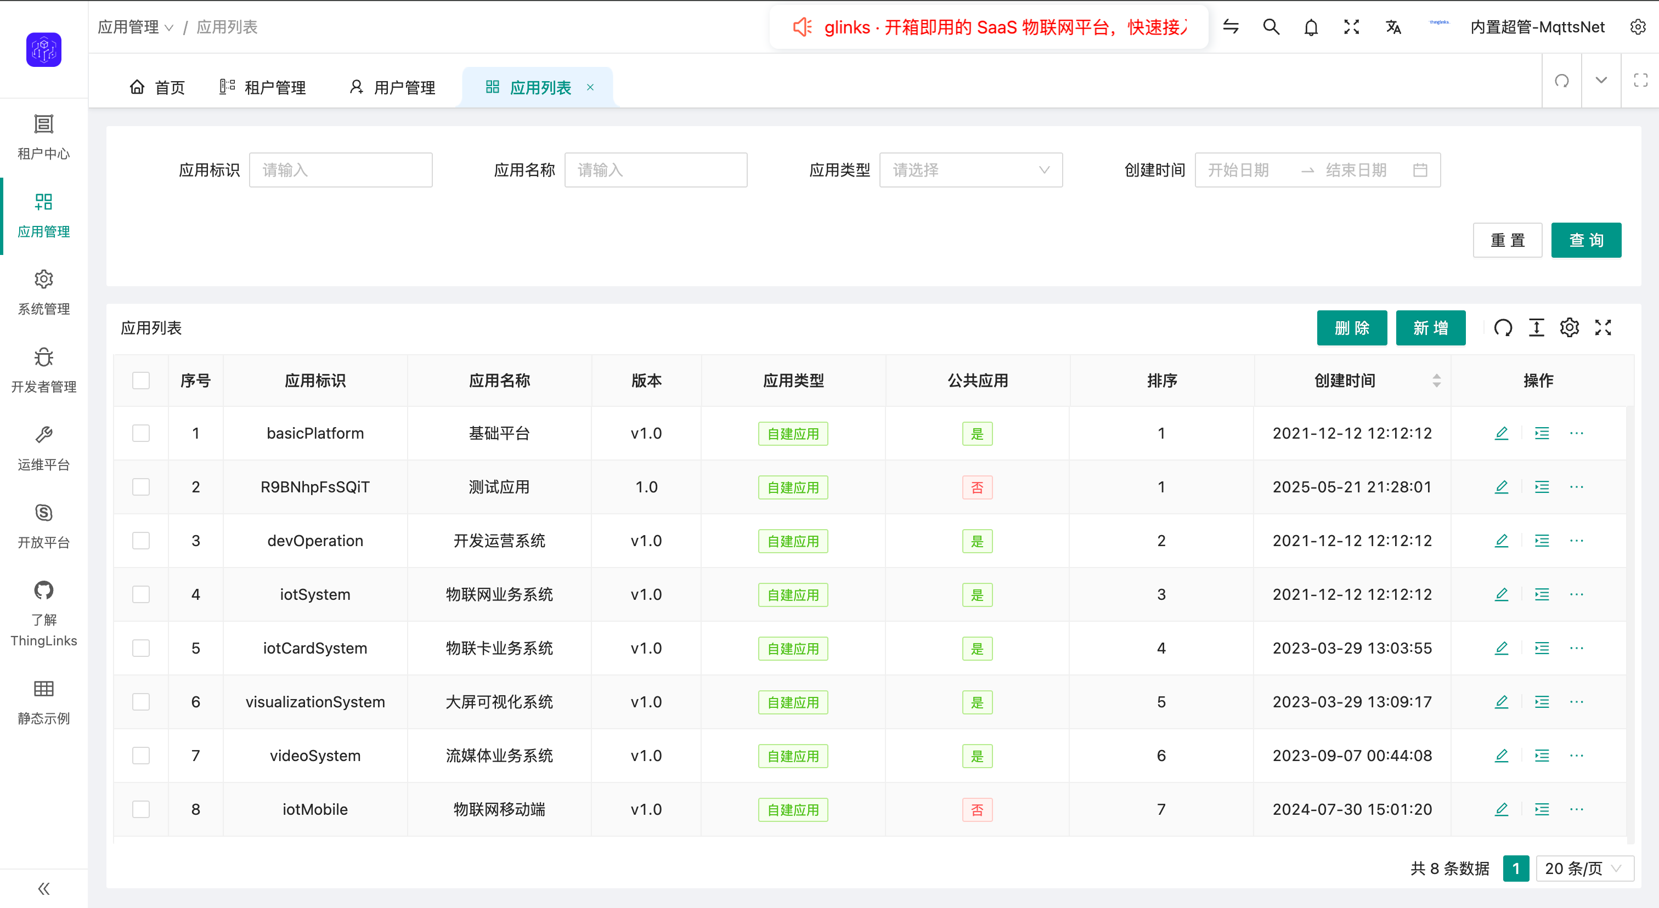The width and height of the screenshot is (1659, 908).
Task: Open the 应用类型 select dropdown
Action: [970, 170]
